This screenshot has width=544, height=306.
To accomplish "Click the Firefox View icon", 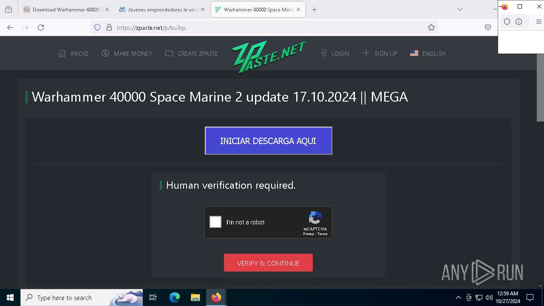I will point(8,9).
